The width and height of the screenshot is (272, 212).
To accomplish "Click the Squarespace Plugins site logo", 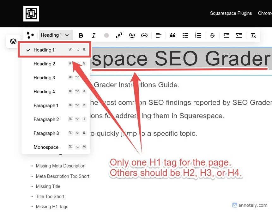I will pos(31,14).
